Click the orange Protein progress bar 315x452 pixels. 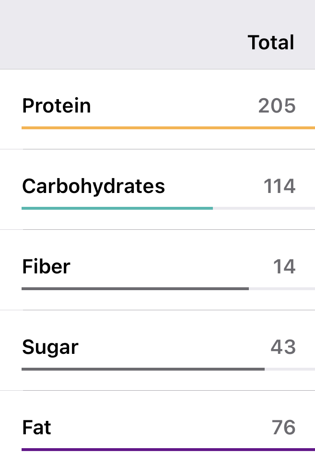coord(168,128)
